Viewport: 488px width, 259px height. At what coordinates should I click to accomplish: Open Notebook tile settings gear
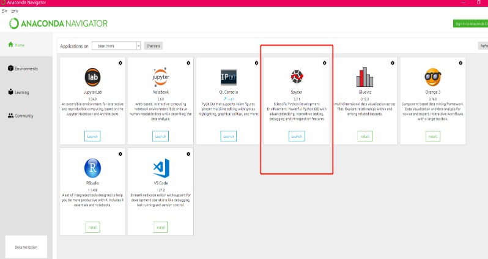pos(188,63)
